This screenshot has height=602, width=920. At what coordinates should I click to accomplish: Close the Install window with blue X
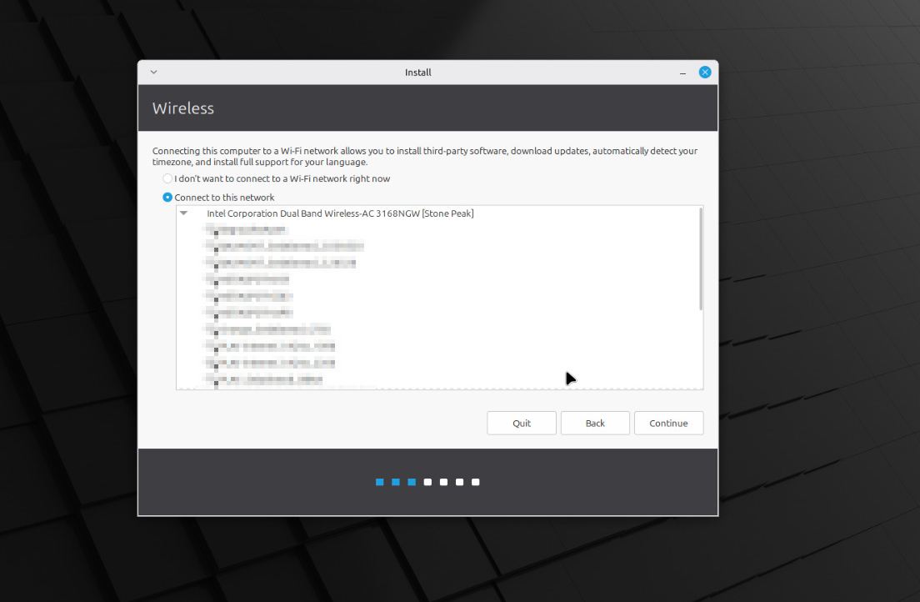click(705, 73)
